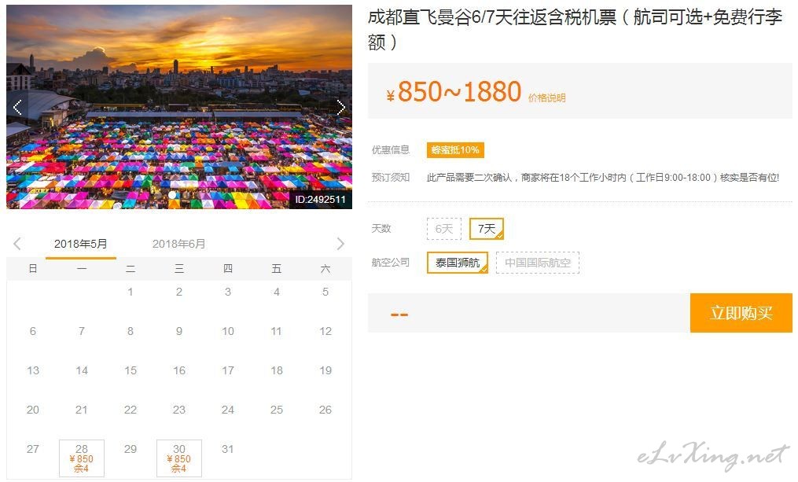Go to the previous month in calendar
Screen dimensions: 798x482
17,244
